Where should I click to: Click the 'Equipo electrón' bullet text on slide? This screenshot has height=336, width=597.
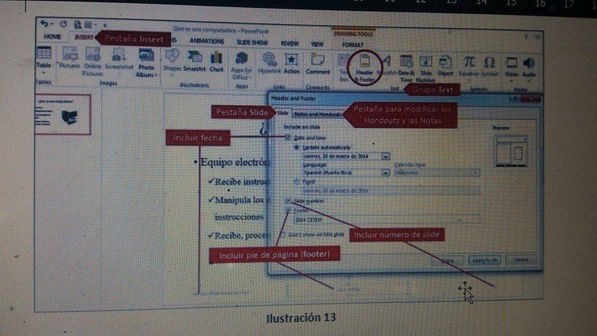tap(234, 162)
